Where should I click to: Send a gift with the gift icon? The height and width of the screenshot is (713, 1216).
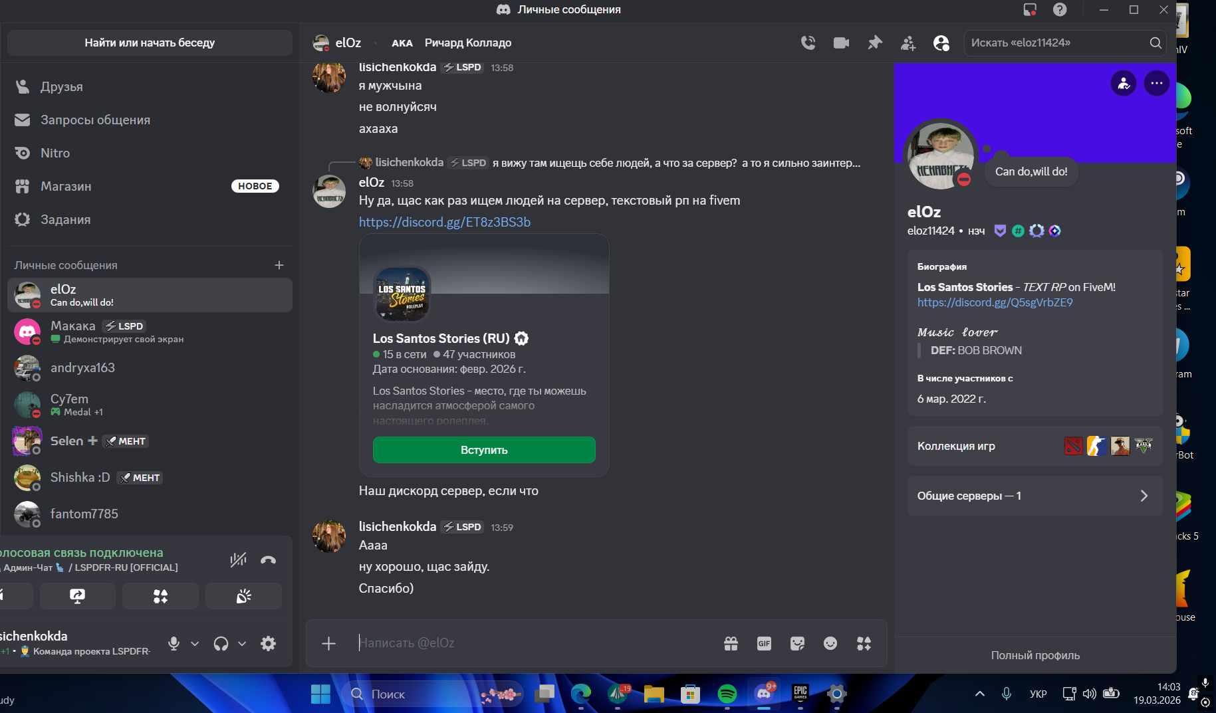731,643
